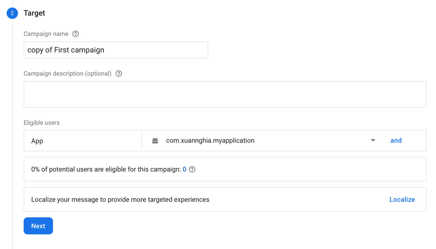
Task: Expand the app selection dropdown arrow
Action: tap(373, 140)
